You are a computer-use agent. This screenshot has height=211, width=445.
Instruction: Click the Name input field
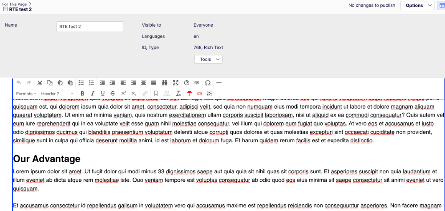pyautogui.click(x=90, y=27)
